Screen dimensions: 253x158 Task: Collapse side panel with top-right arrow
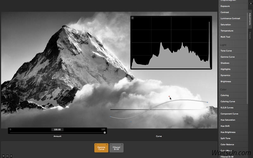(251, 3)
